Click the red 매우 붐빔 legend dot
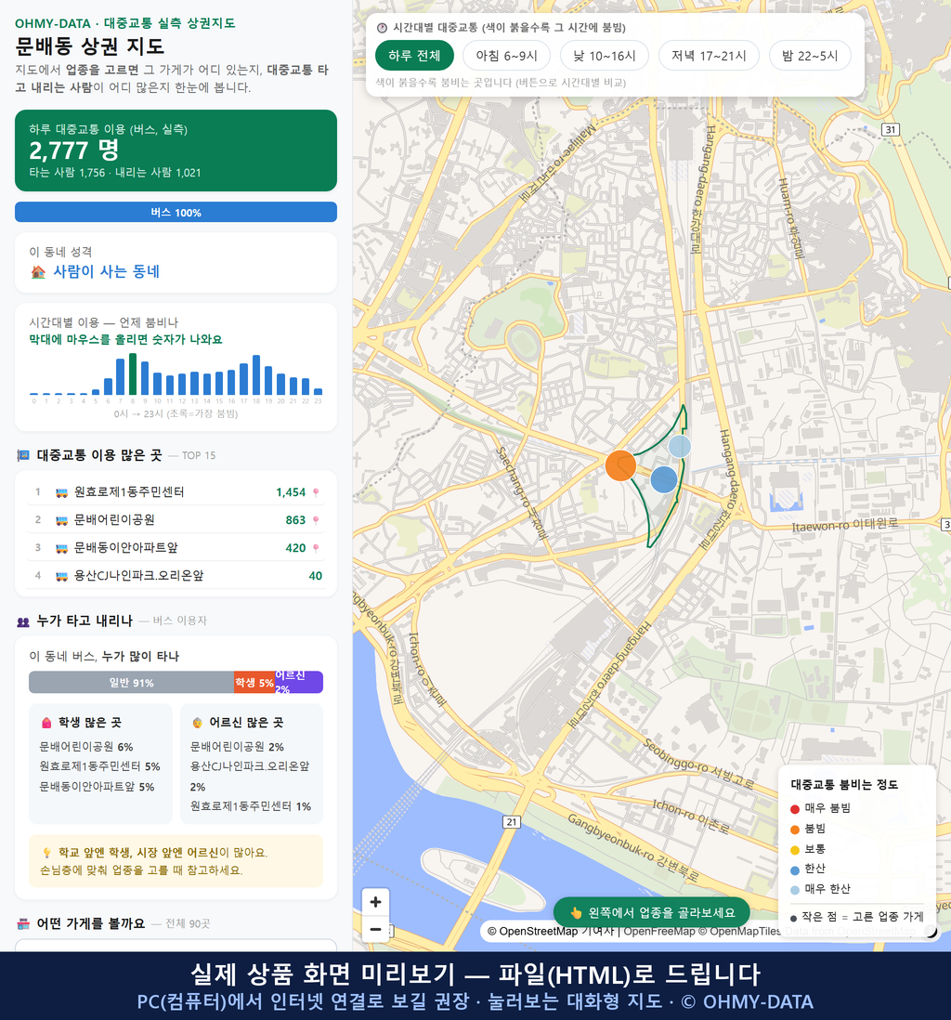The image size is (951, 1020). tap(794, 809)
